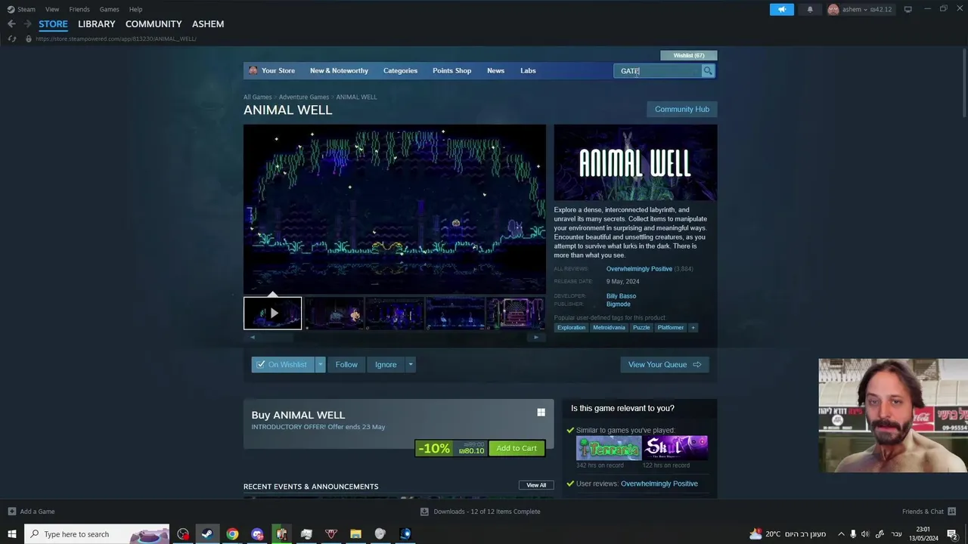Image resolution: width=968 pixels, height=544 pixels.
Task: Open Categories store menu
Action: click(400, 70)
